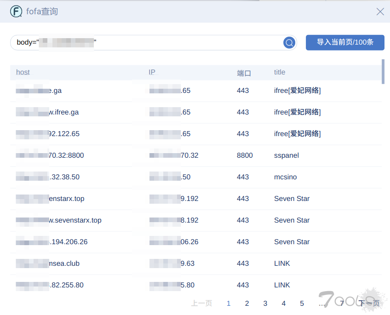
Task: Go to results page 4
Action: pos(284,304)
